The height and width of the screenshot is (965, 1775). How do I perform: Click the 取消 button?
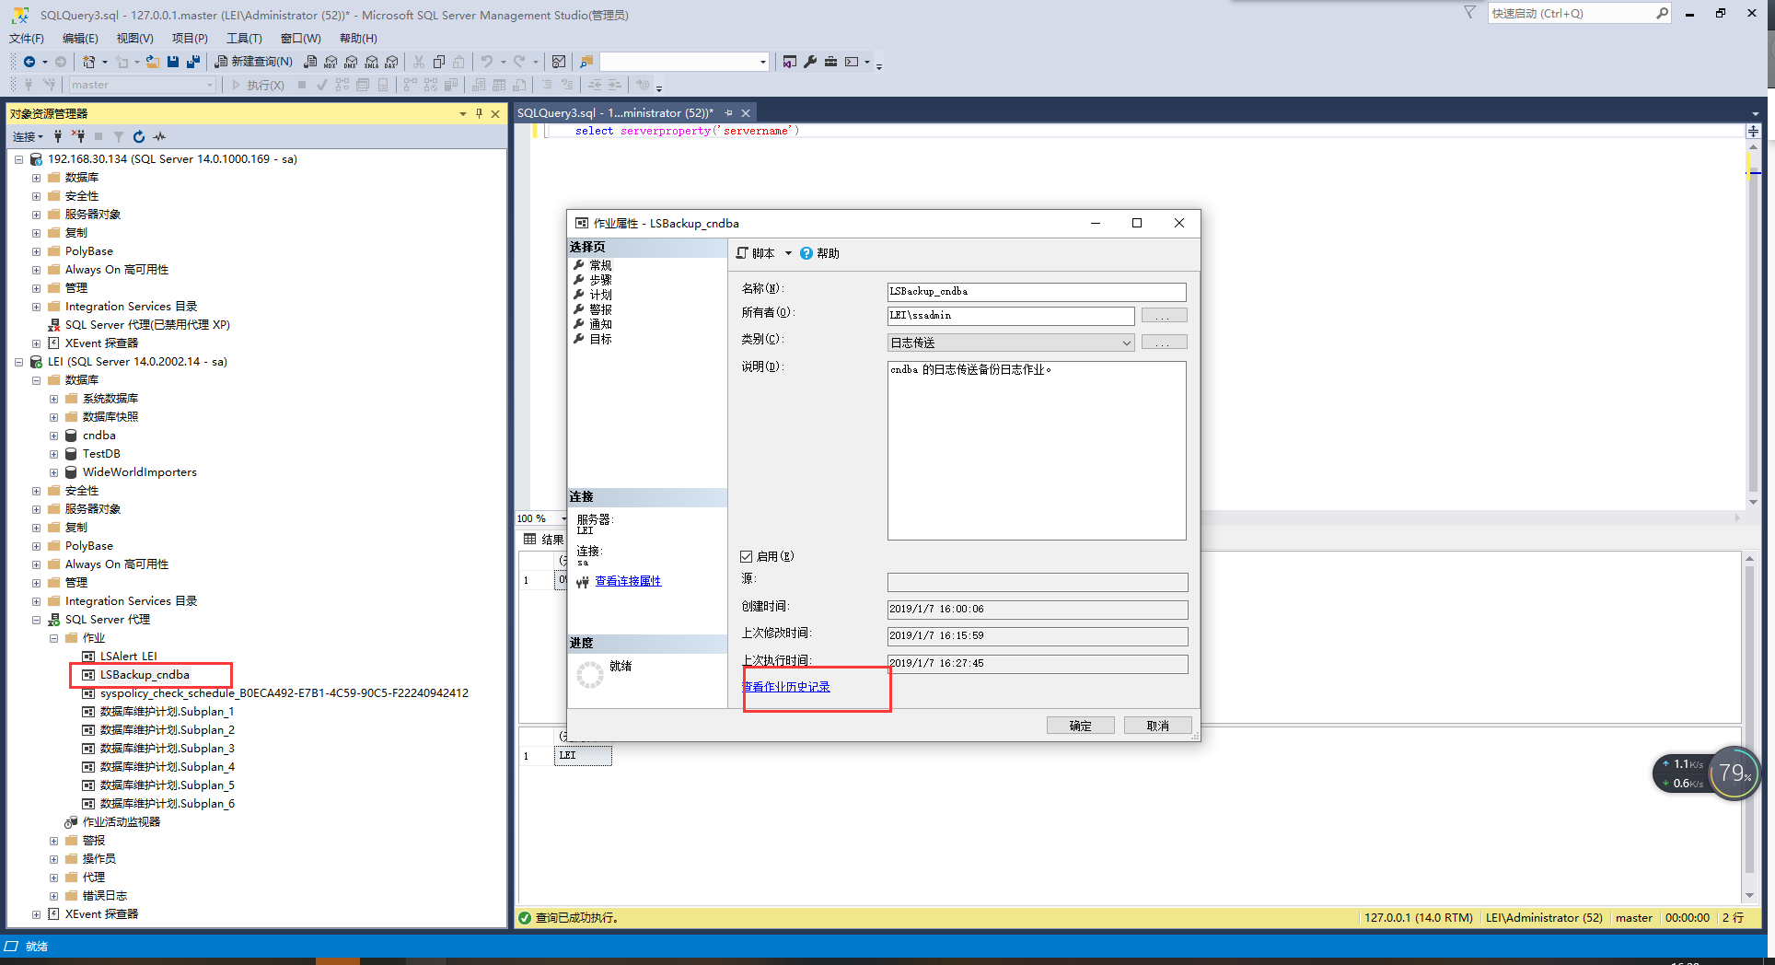point(1158,726)
